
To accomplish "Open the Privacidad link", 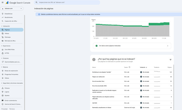I will point(5,109).
